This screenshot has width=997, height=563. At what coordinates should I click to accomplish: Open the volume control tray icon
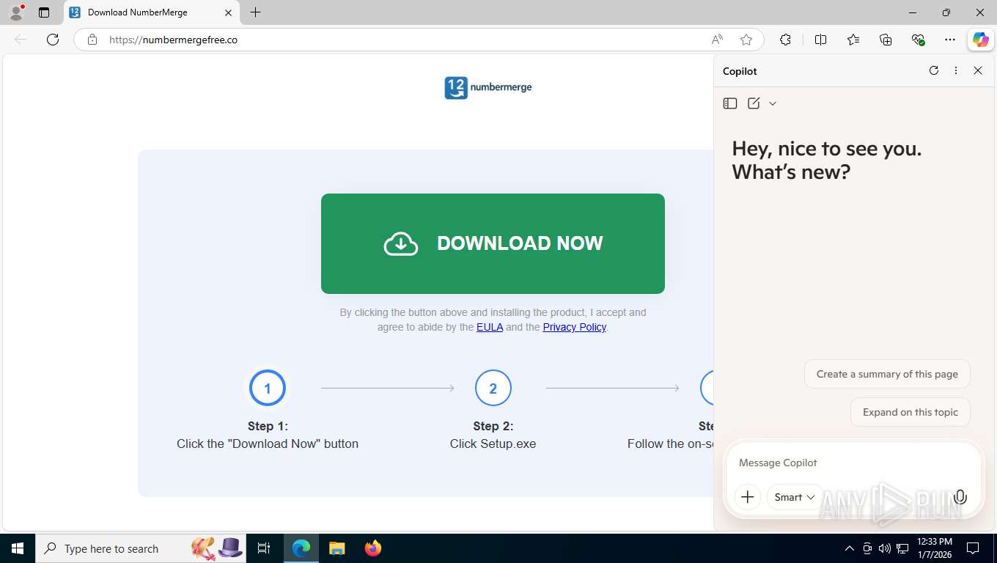click(x=885, y=548)
